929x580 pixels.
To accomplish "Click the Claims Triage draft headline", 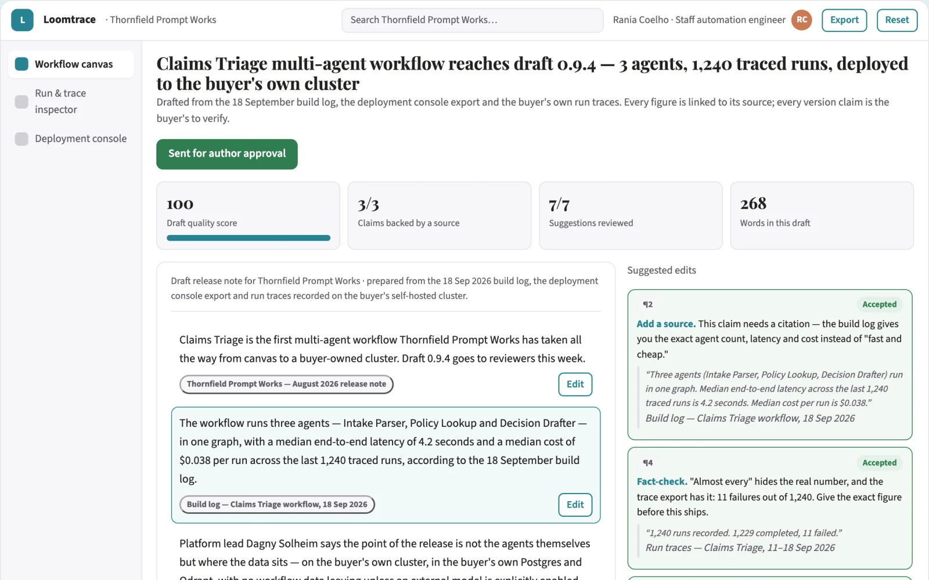I will pyautogui.click(x=532, y=73).
